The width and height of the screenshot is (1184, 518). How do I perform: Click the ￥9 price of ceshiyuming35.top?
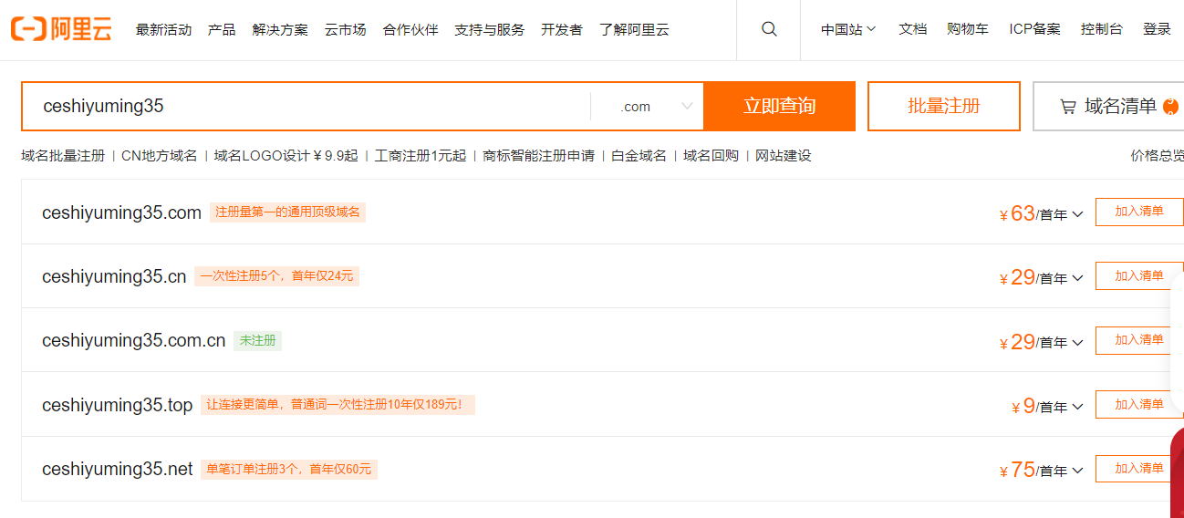tap(1023, 406)
